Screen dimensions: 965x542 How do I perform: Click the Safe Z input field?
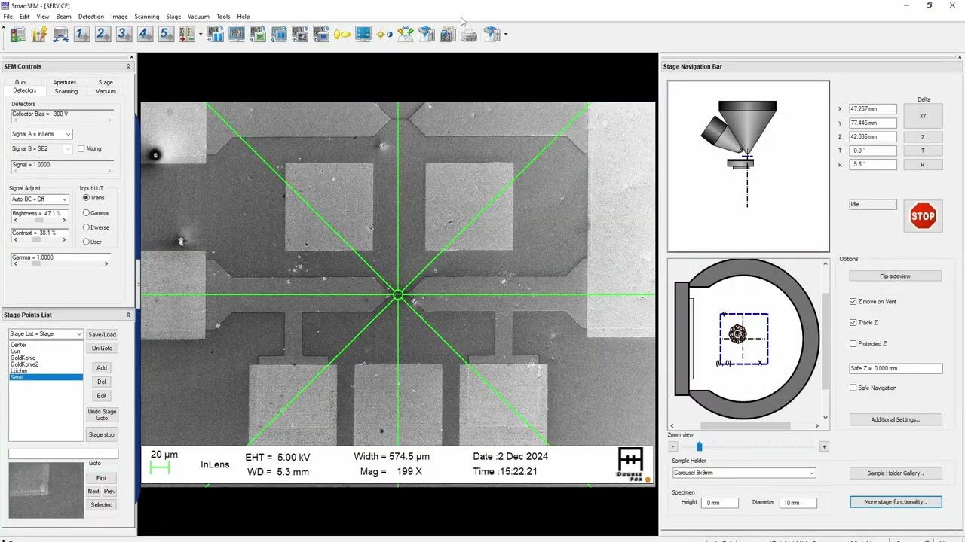(896, 369)
